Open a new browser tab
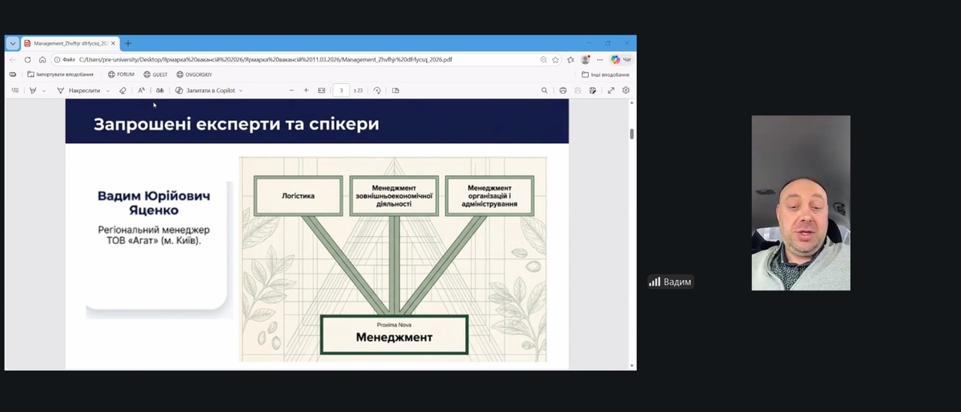Screen dimensions: 961x412 [128, 43]
